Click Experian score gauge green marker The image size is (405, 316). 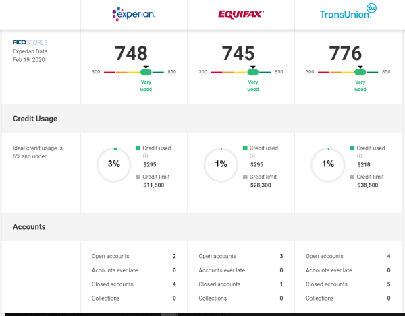[x=146, y=72]
